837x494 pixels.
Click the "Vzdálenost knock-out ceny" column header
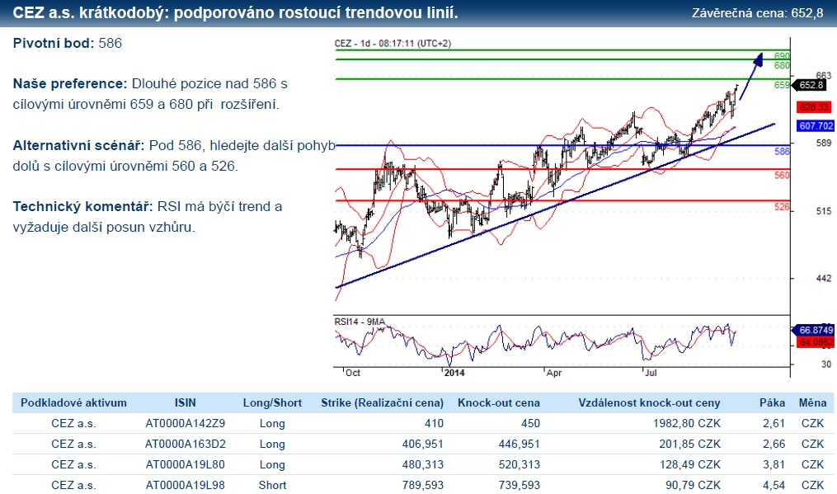(649, 402)
